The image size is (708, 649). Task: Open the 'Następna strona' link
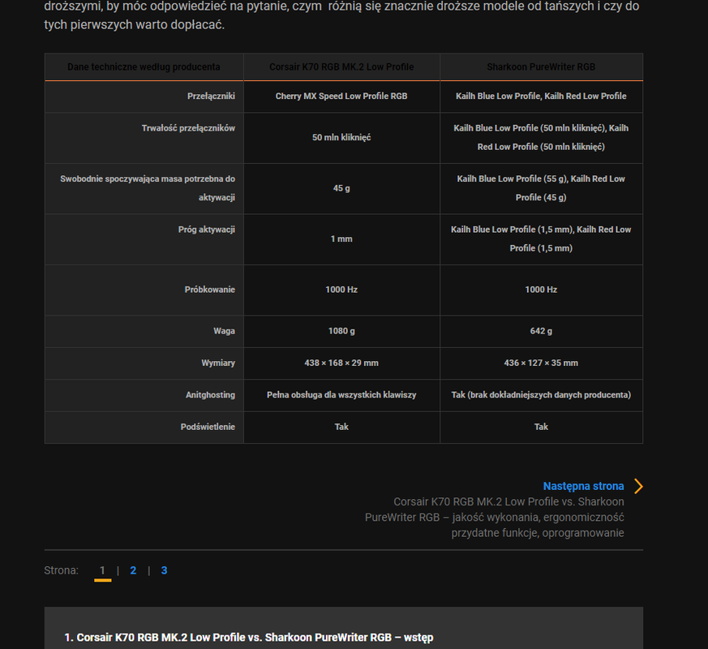[x=583, y=487]
